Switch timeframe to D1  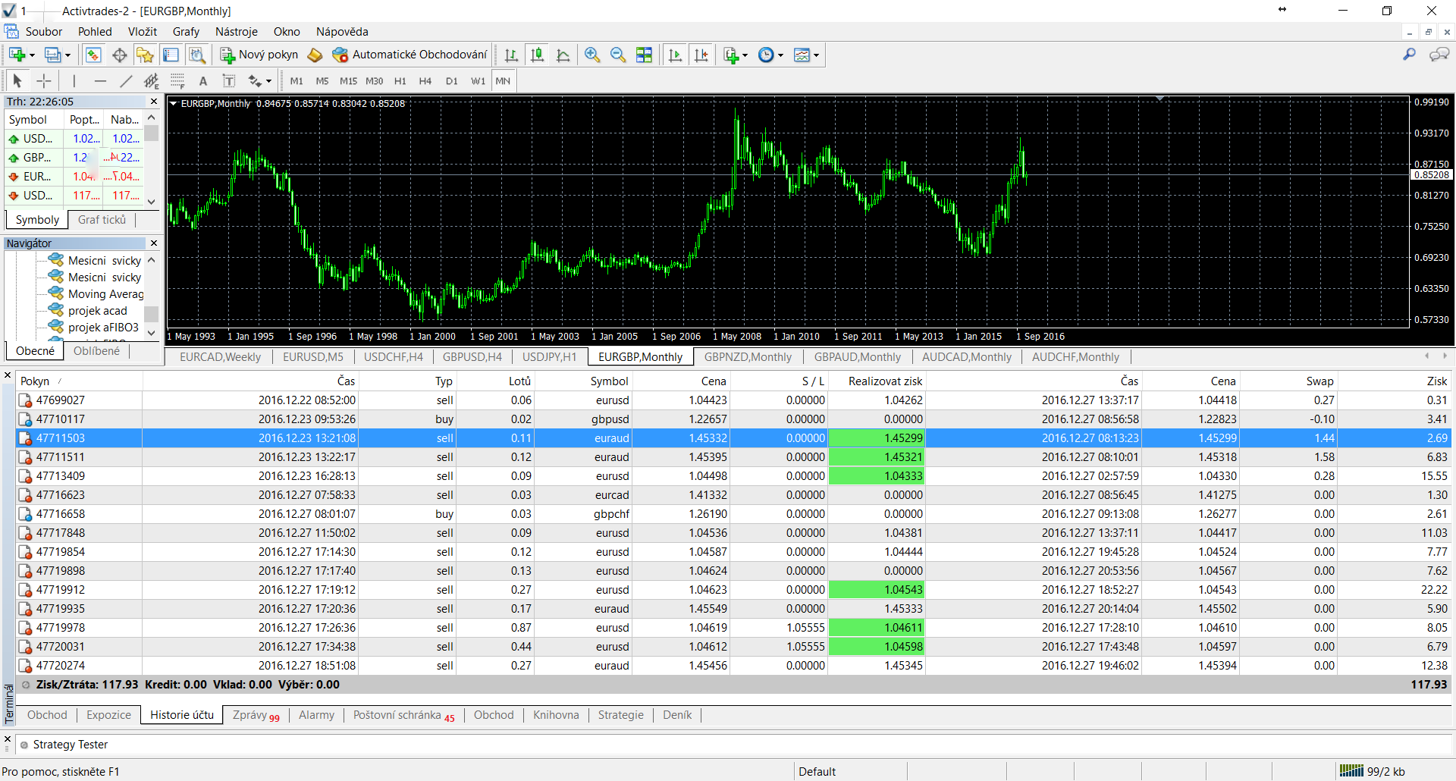(x=452, y=80)
